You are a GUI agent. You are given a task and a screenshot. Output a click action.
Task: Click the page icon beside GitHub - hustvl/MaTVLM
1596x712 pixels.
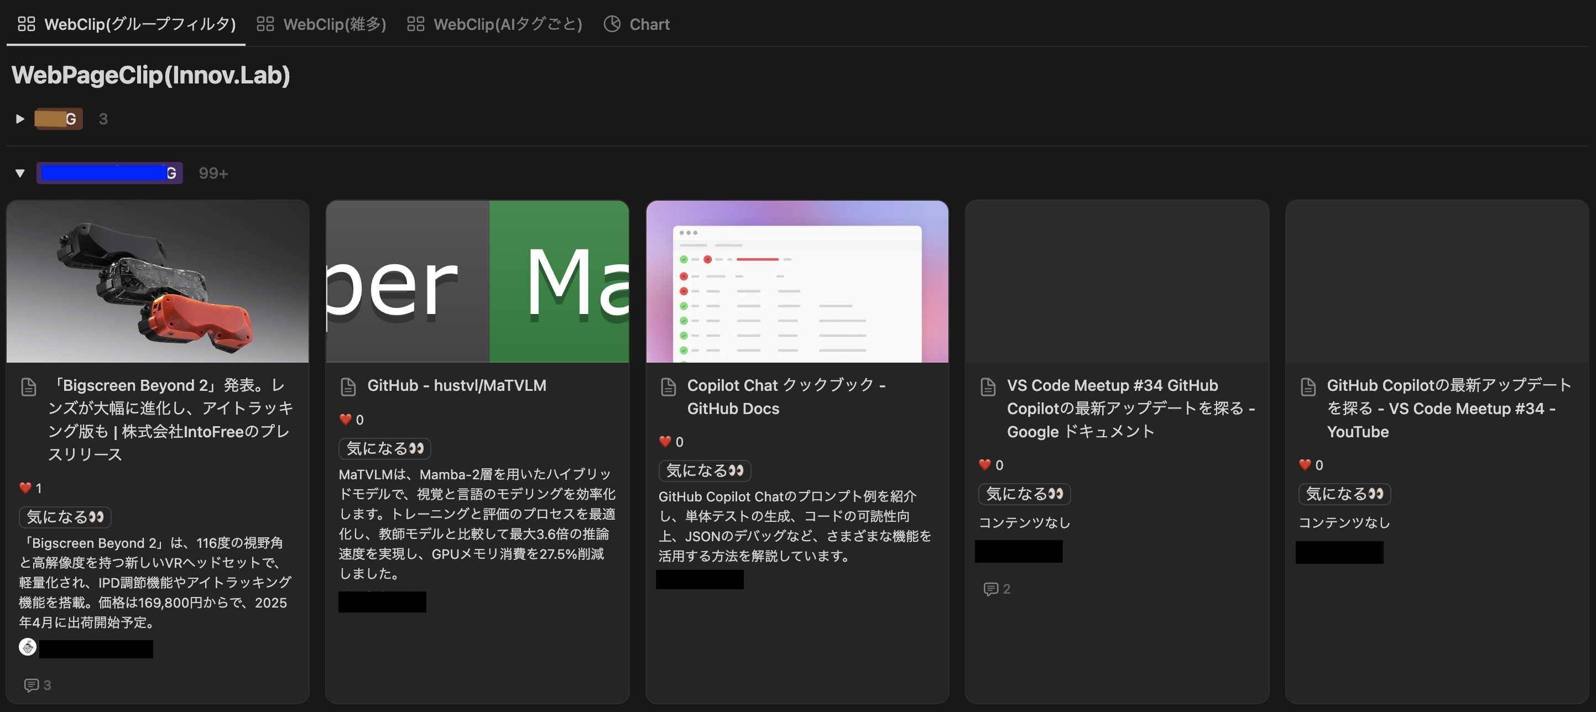[348, 387]
